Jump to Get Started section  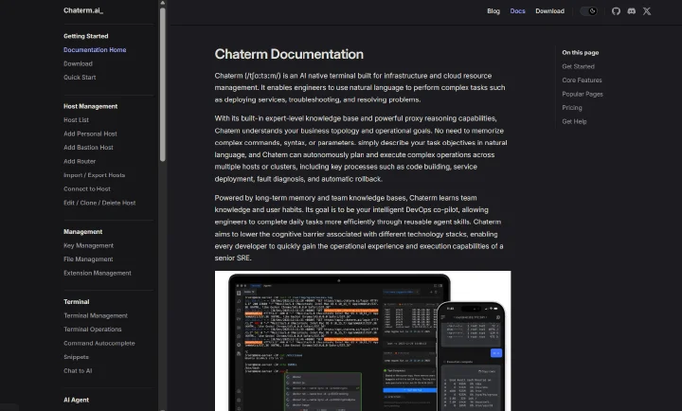coord(578,66)
